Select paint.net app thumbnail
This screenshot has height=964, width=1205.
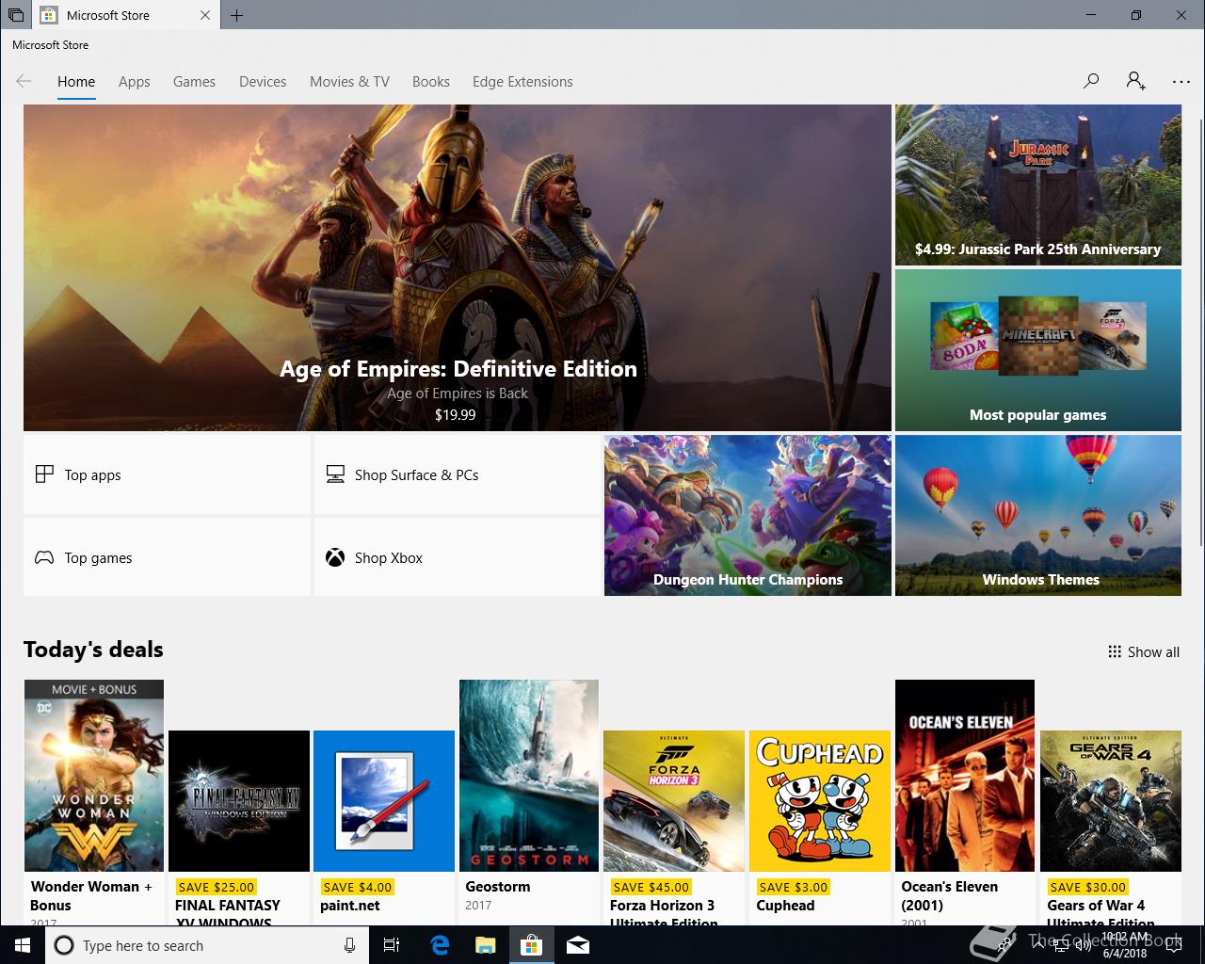tap(384, 801)
